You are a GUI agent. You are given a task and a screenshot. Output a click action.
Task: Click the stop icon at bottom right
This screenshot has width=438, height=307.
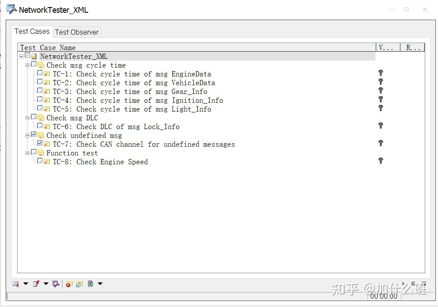click(x=424, y=284)
